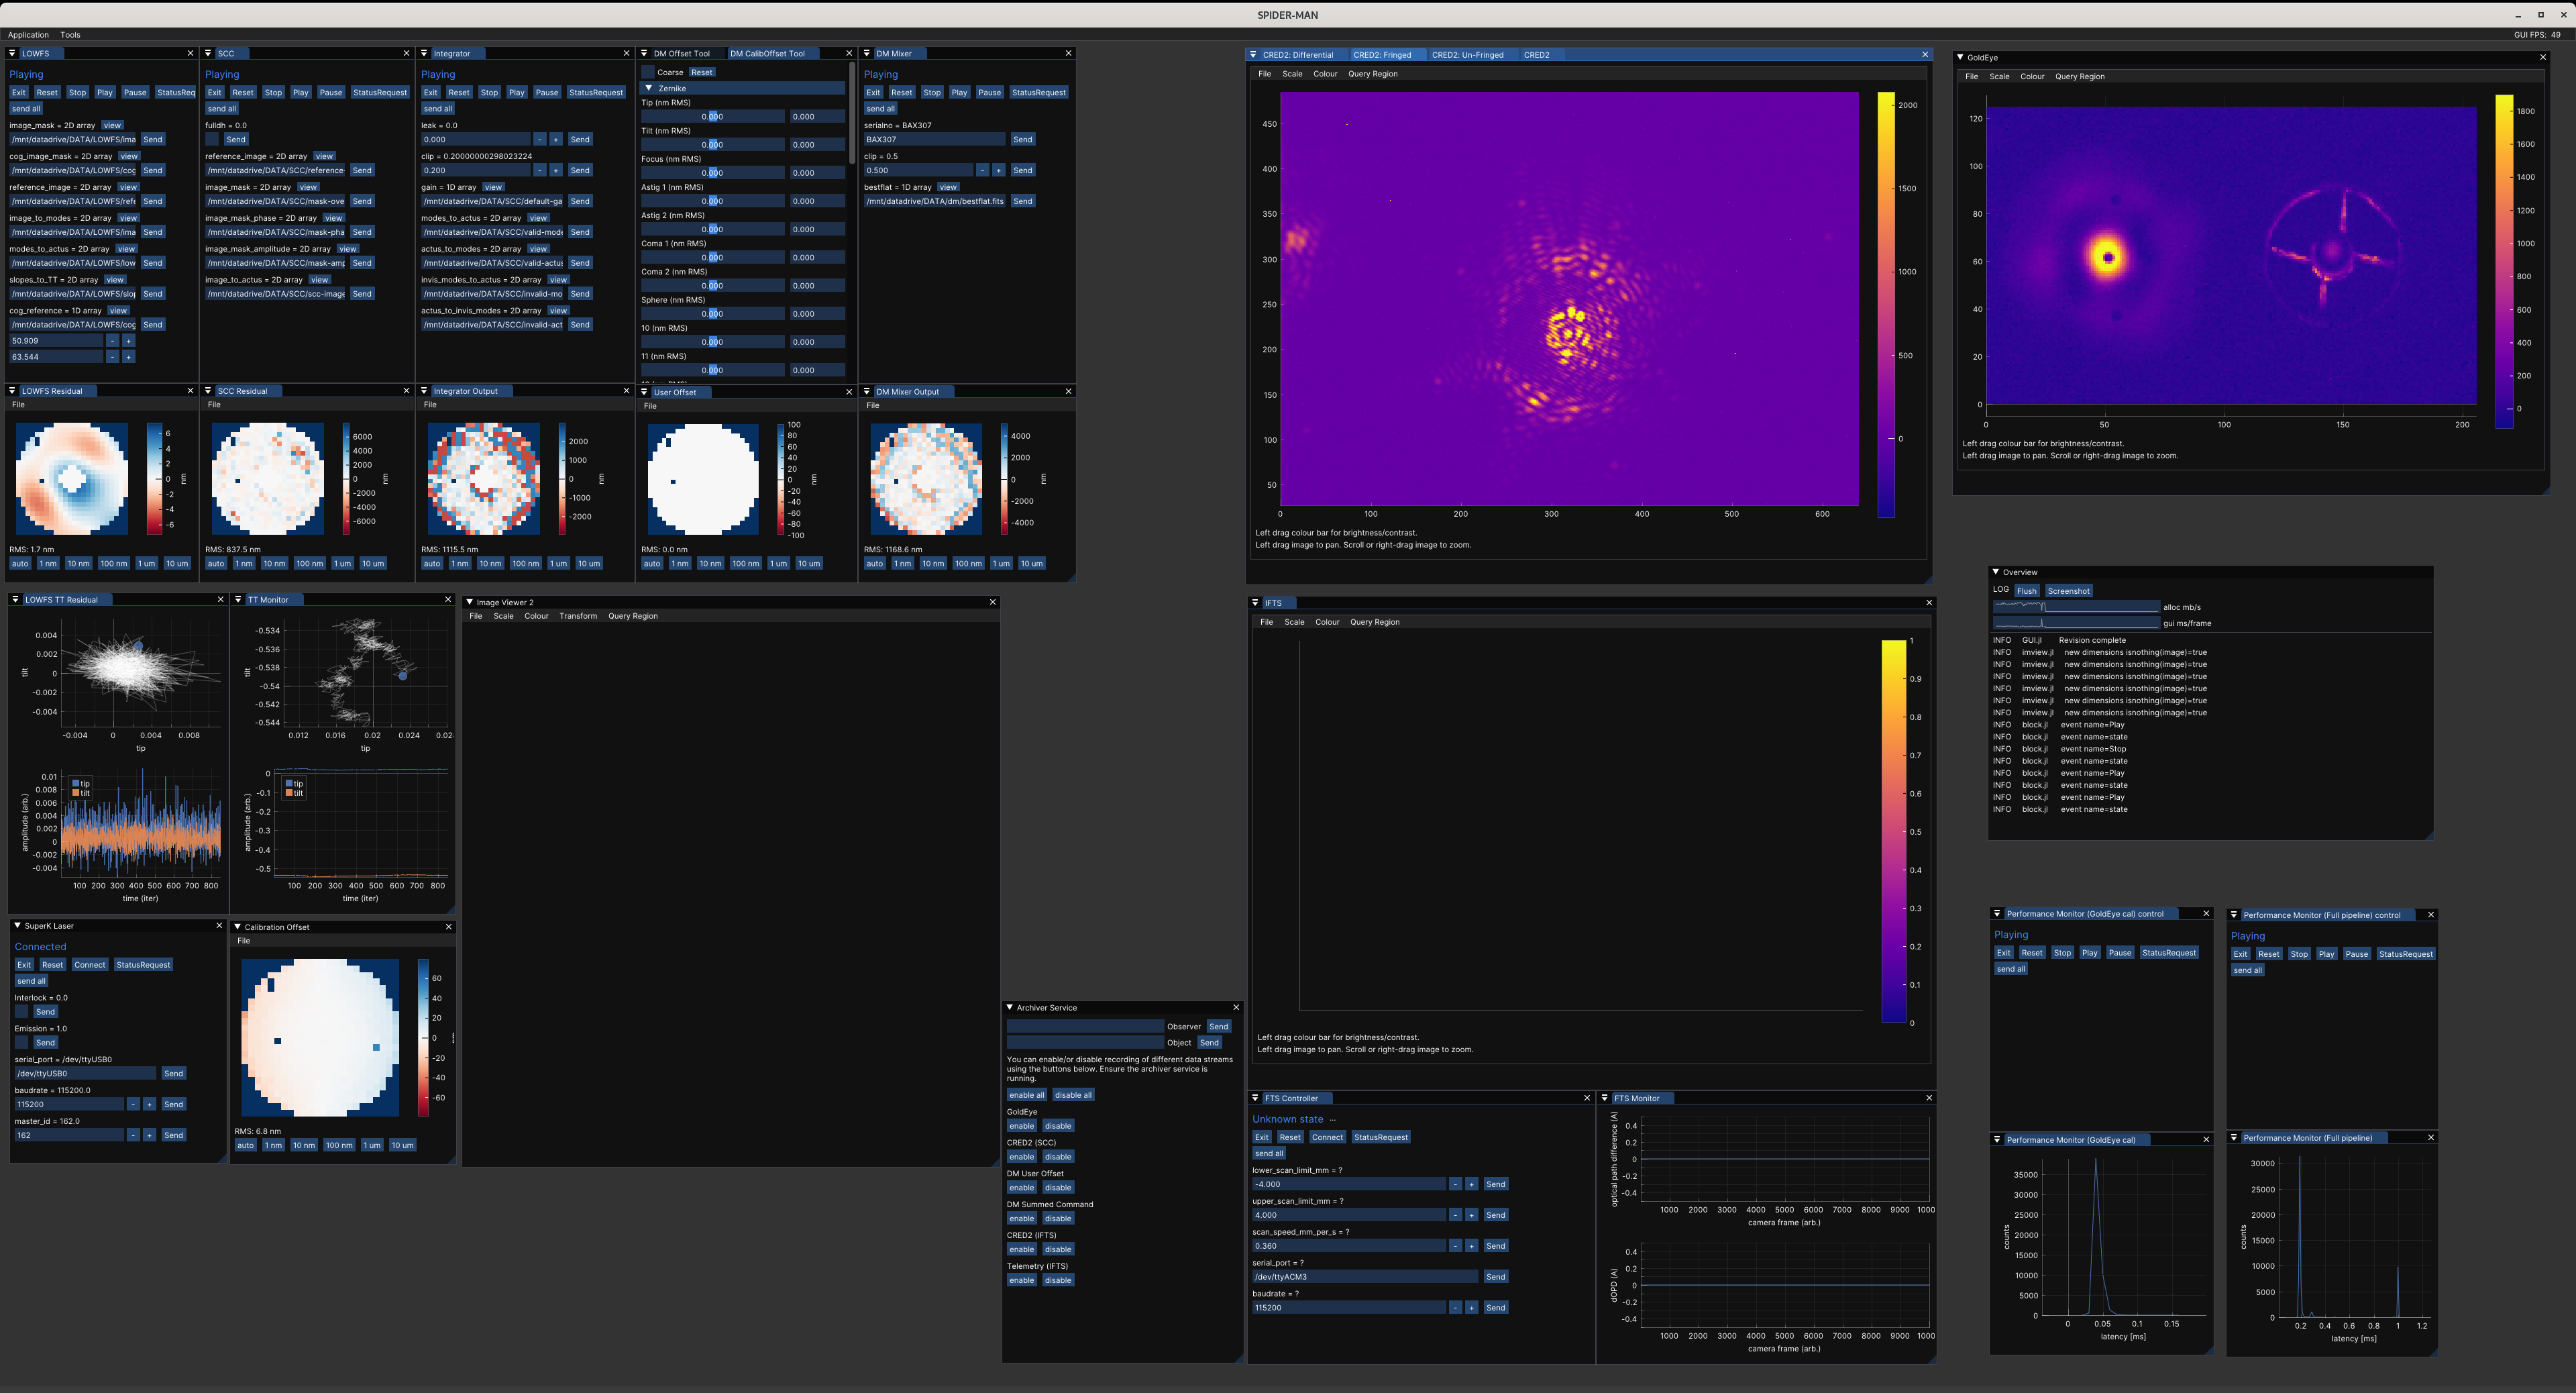Screen dimensions: 2576x1393
Task: Open the Integrator window dock menu icon
Action: click(425, 53)
